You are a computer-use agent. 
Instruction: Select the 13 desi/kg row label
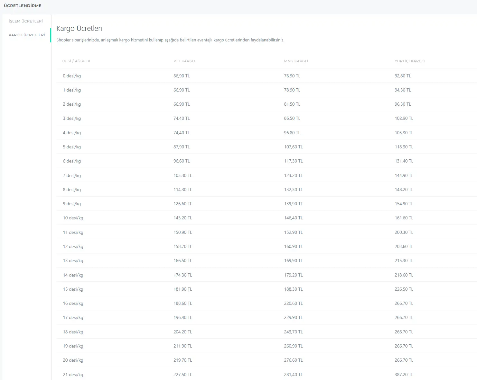click(x=73, y=261)
